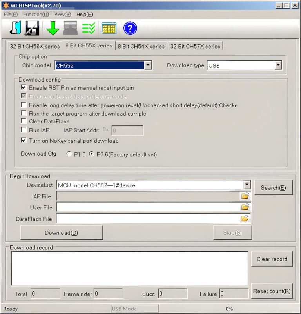The height and width of the screenshot is (314, 301).
Task: Click the Failure count field
Action: (234, 294)
